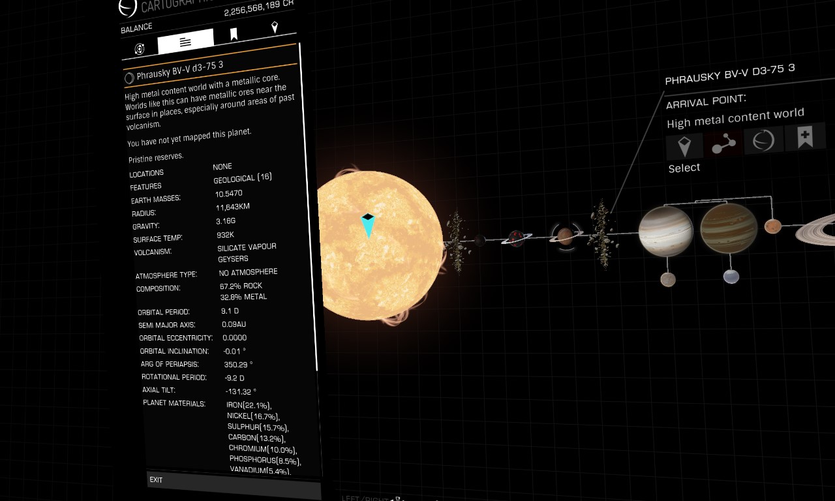
Task: Click the Cartographics globe logo
Action: point(127,7)
